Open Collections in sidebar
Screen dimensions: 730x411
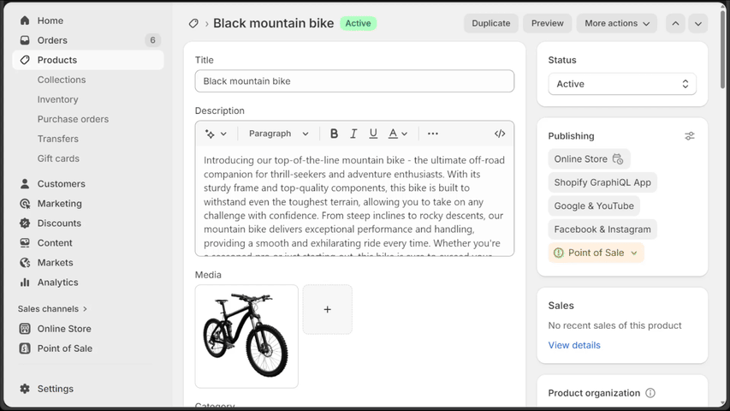click(x=62, y=80)
